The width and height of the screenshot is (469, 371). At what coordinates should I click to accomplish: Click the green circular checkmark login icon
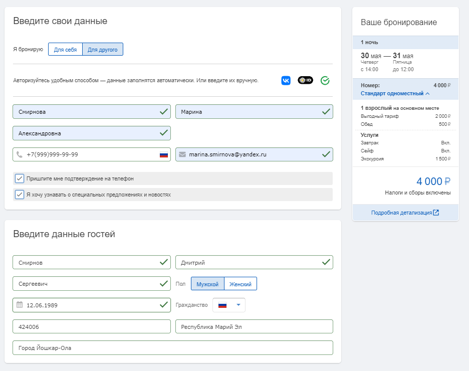point(325,80)
